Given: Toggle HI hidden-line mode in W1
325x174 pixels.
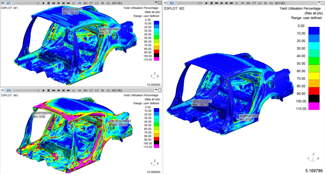Looking at the screenshot, I should point(80,3).
